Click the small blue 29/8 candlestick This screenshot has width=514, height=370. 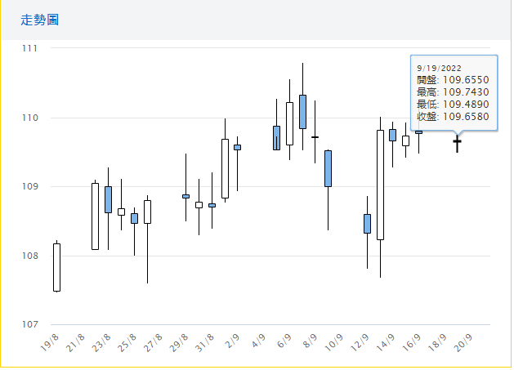pos(185,196)
